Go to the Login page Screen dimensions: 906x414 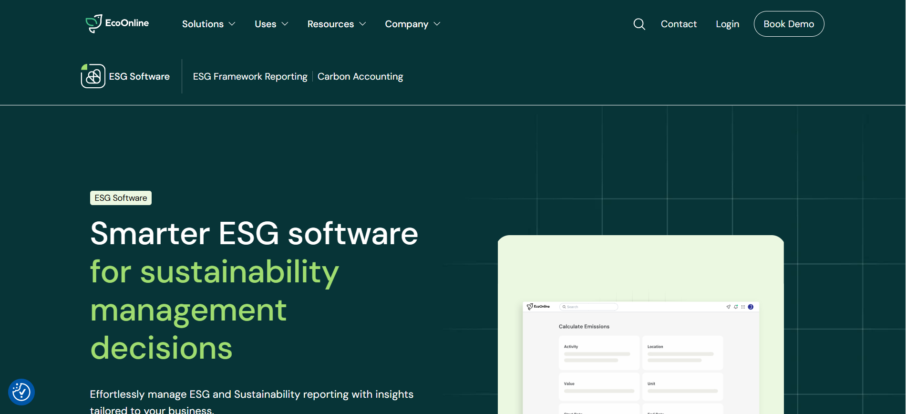point(727,24)
